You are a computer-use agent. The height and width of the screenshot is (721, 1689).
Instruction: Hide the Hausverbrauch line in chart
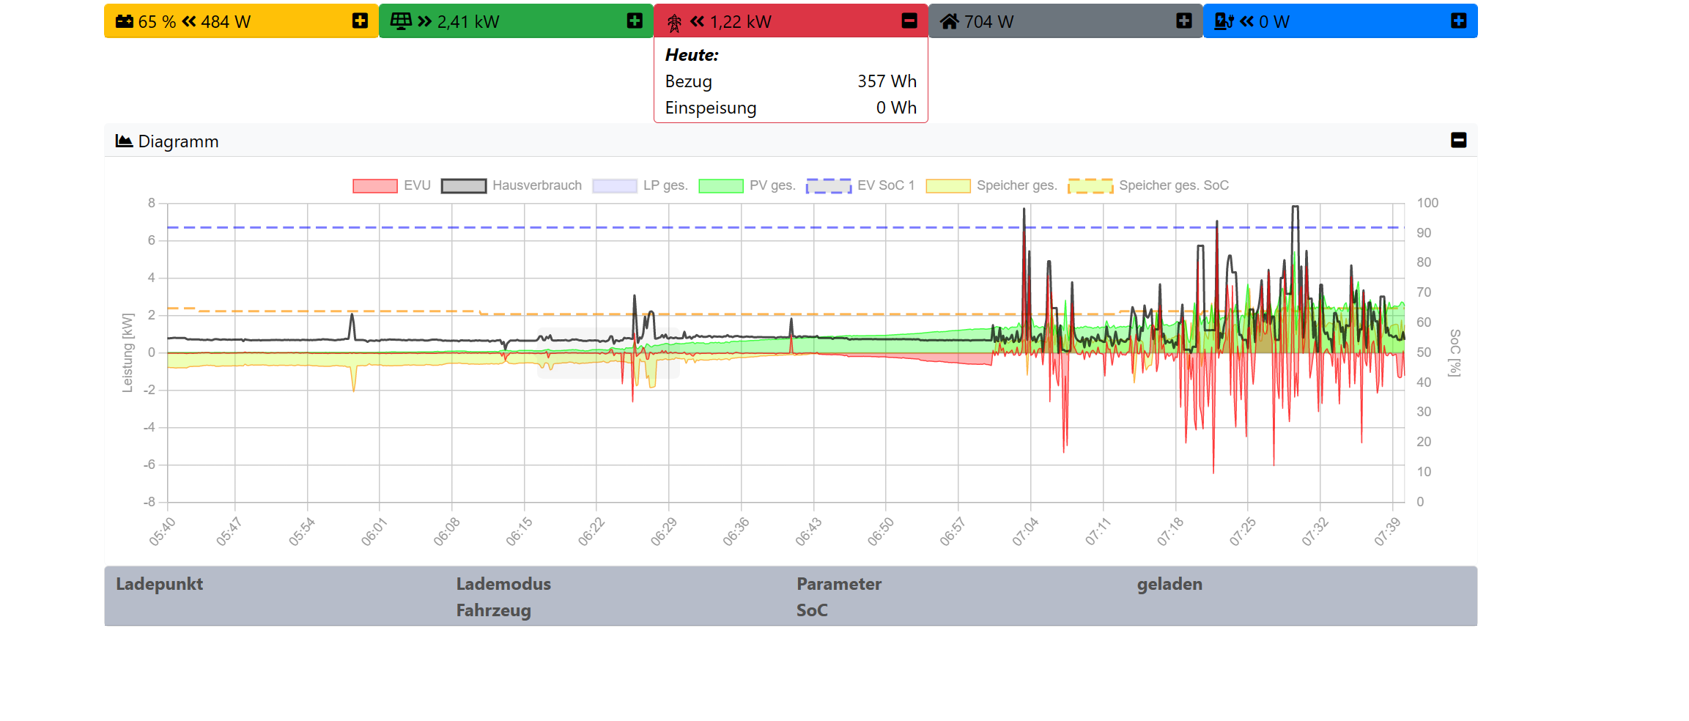click(536, 185)
